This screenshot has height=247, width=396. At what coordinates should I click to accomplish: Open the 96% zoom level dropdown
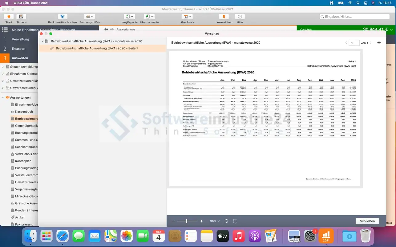click(215, 221)
